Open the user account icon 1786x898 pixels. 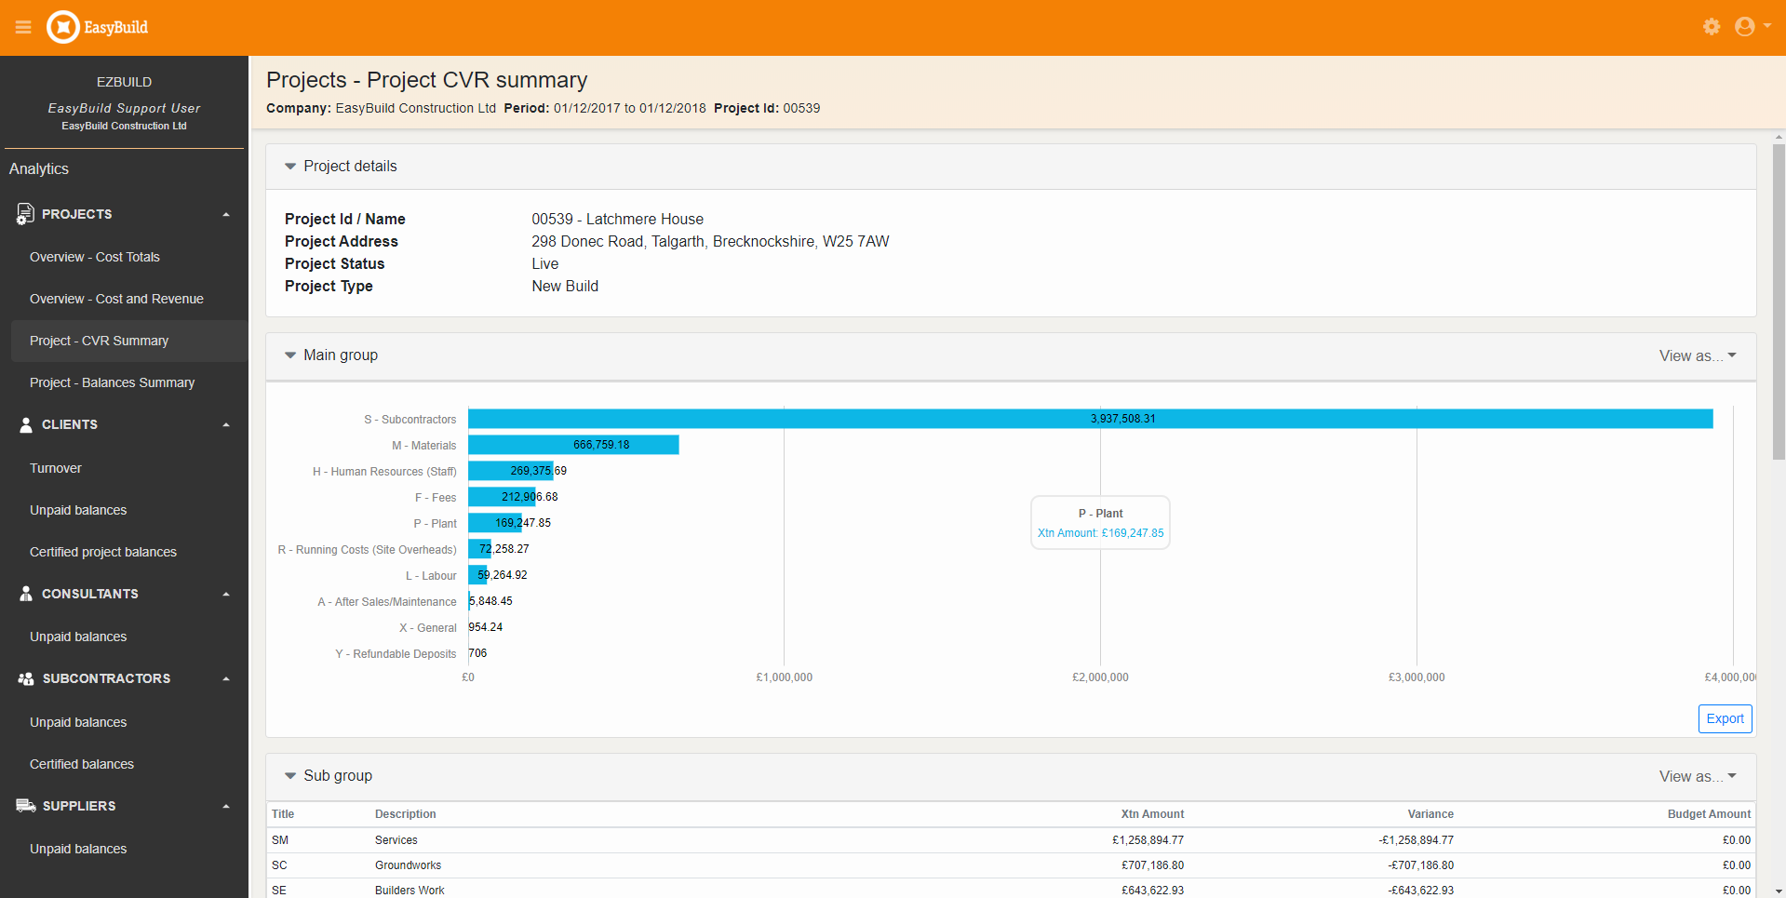[1745, 27]
